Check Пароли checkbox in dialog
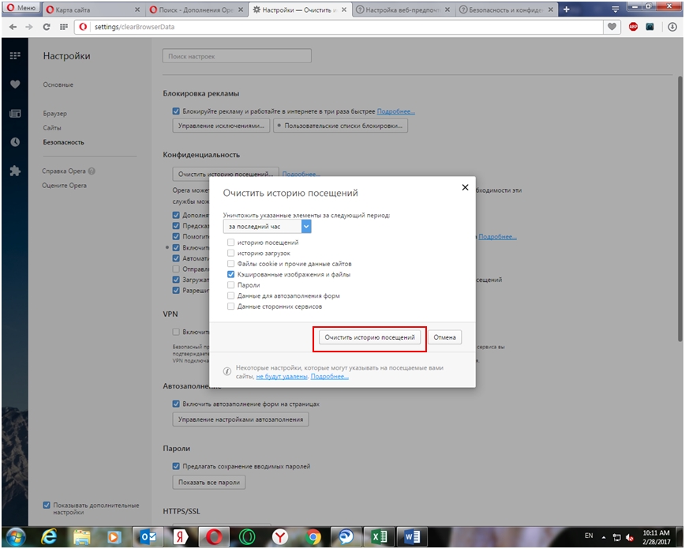Screen dimensions: 685x549 (230, 285)
